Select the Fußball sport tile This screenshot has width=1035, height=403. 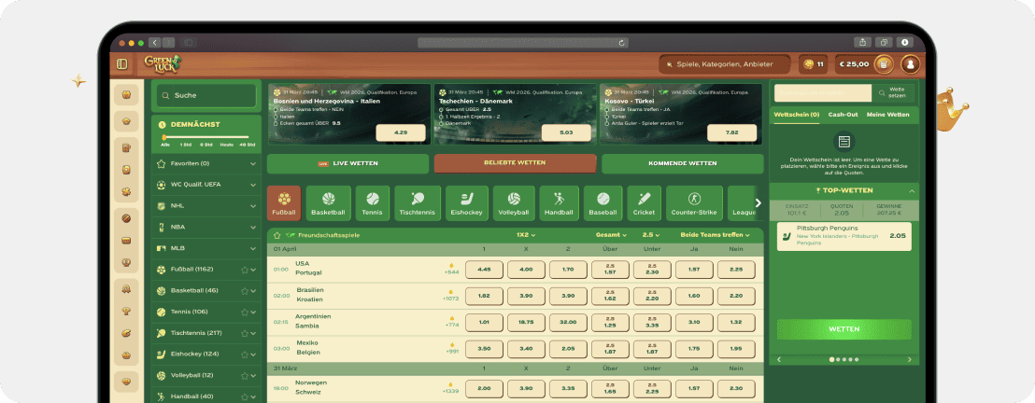[284, 203]
